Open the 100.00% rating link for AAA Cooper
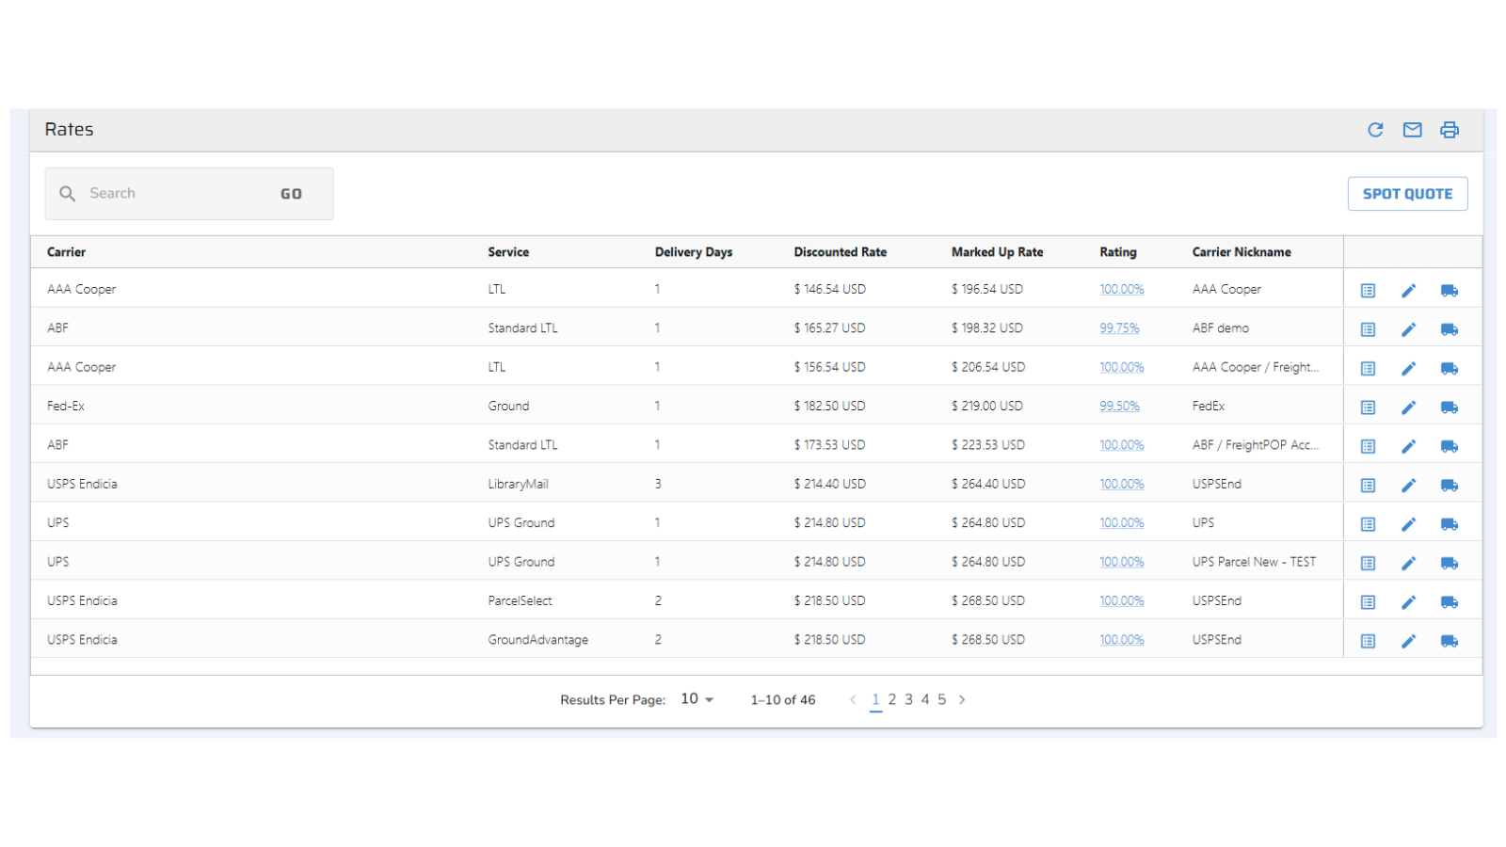The height and width of the screenshot is (847, 1506). click(1121, 289)
